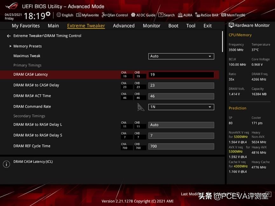
Task: Click the Search question mark icon
Action: pyautogui.click(x=161, y=15)
